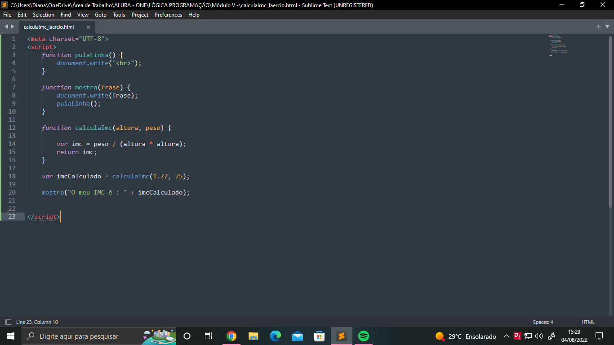Open the Find menu
614x345 pixels.
66,15
